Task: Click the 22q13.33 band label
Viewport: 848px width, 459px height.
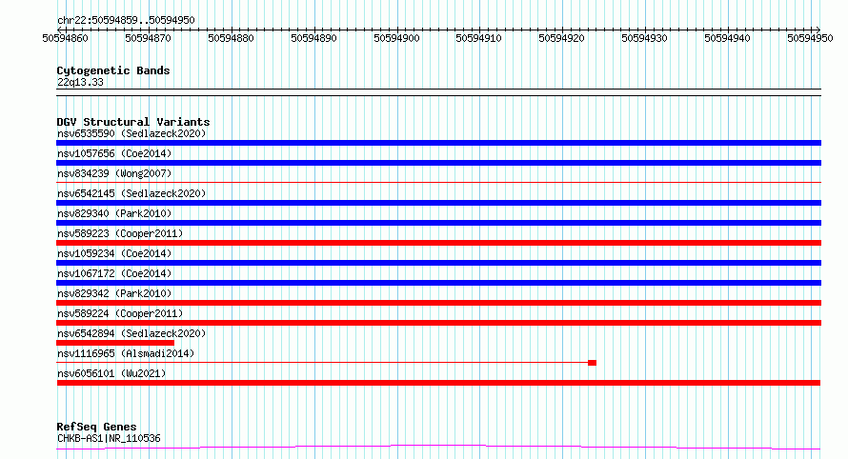Action: [80, 82]
